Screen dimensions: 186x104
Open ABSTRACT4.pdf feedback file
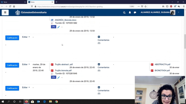coord(162,64)
